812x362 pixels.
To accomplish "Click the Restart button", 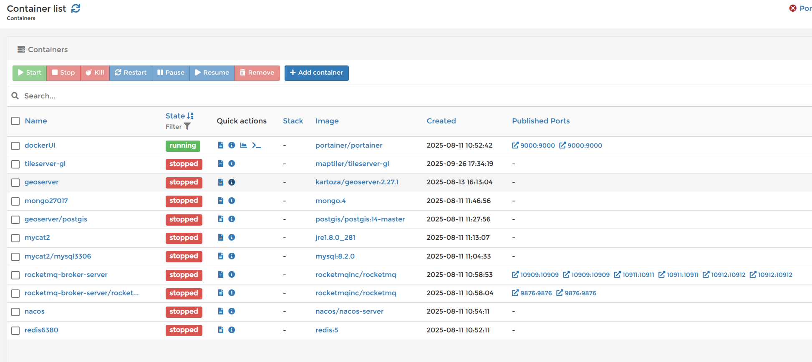I will coord(131,73).
